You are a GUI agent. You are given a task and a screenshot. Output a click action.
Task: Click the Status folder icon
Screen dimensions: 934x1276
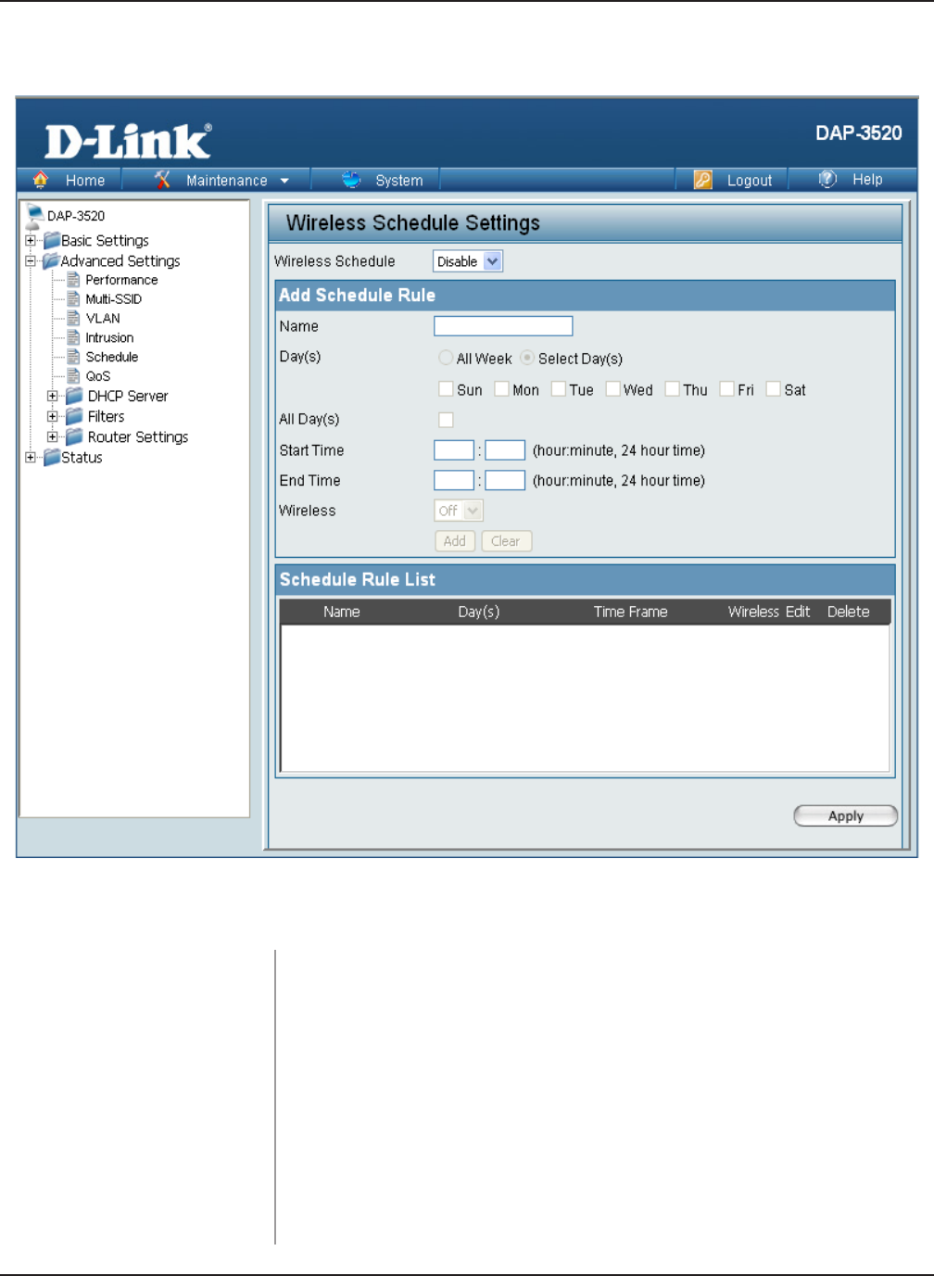coord(52,457)
